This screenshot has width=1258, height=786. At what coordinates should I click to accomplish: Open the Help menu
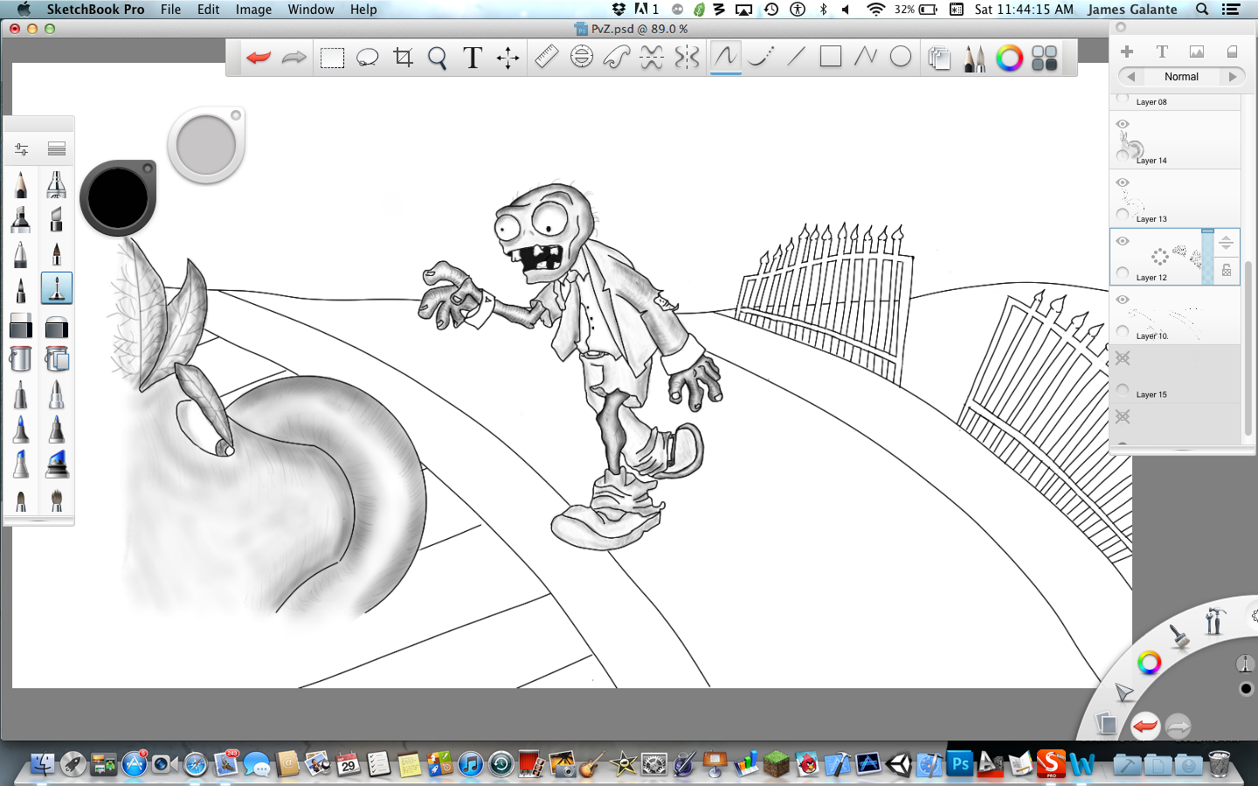click(363, 9)
